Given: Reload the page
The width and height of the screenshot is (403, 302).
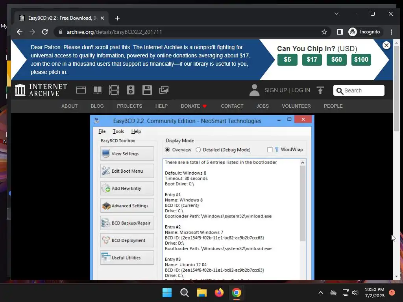Looking at the screenshot, I should [x=45, y=32].
